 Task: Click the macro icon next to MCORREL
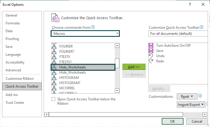click(54, 88)
